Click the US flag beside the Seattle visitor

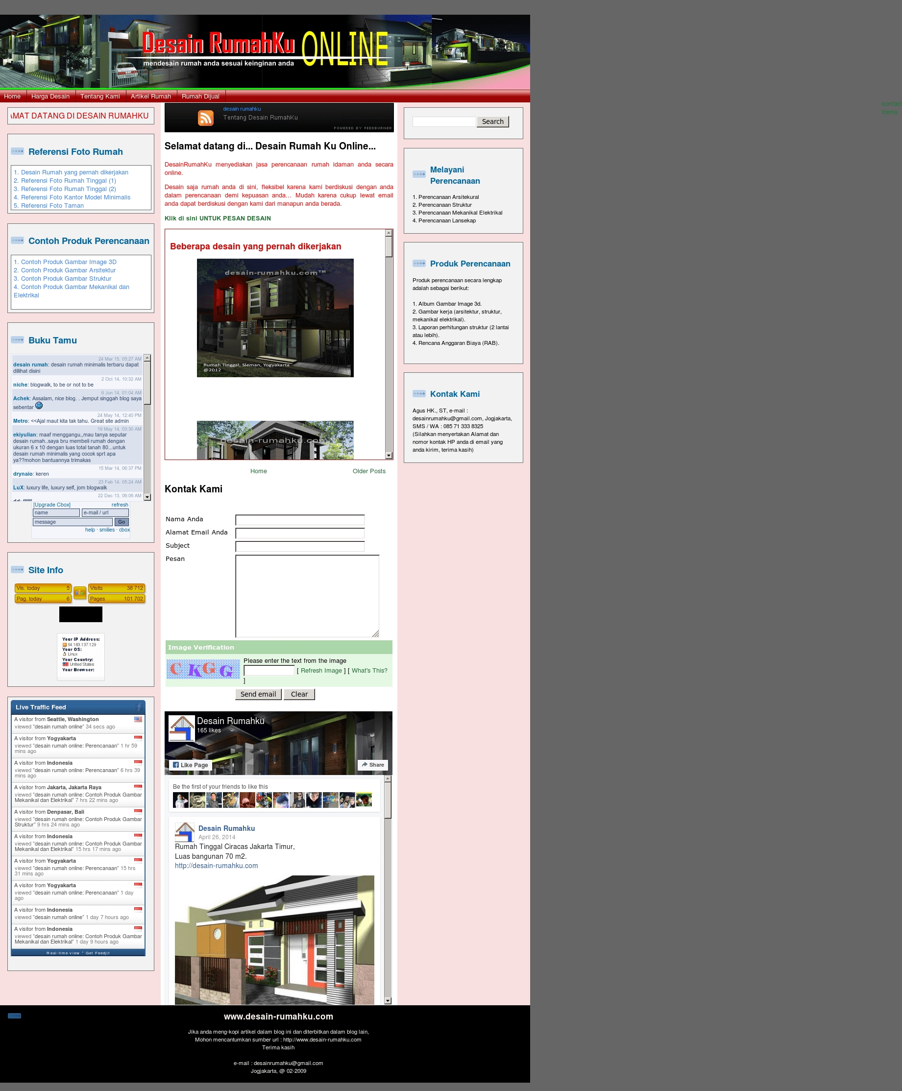(x=138, y=720)
